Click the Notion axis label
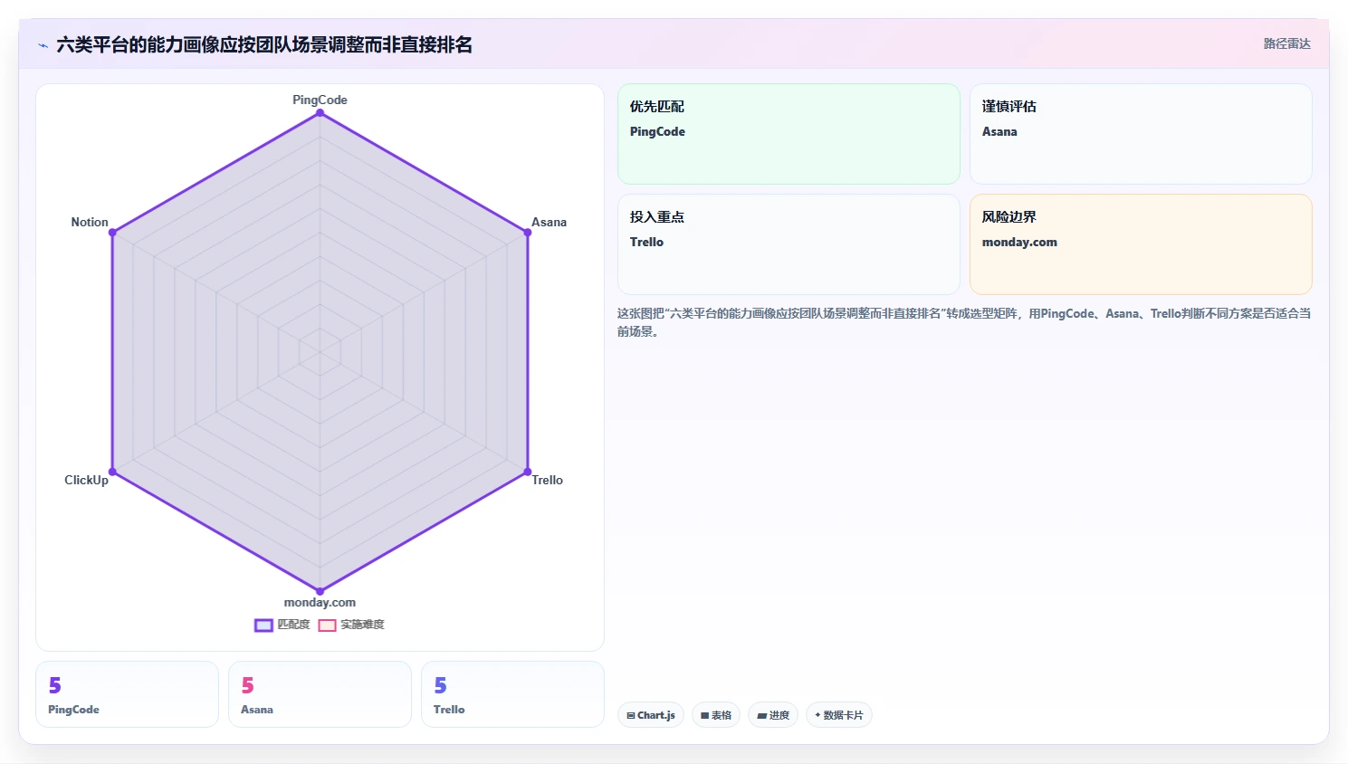This screenshot has height=764, width=1348. coord(90,222)
